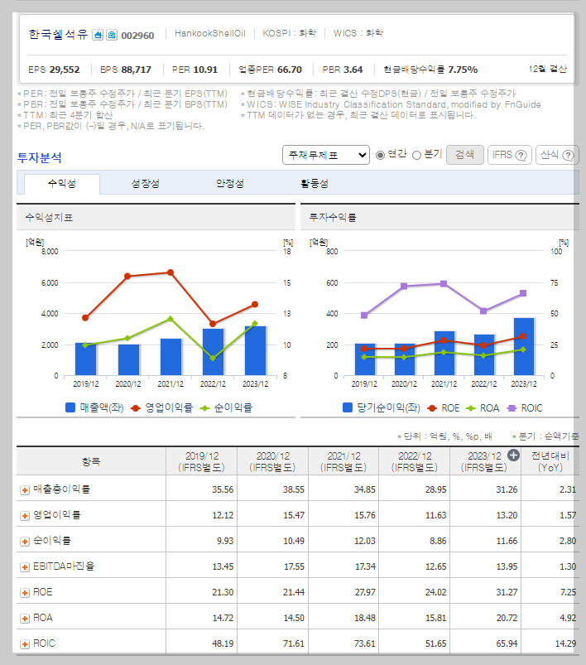Expand the ROE row
Image resolution: width=586 pixels, height=665 pixels.
(25, 592)
